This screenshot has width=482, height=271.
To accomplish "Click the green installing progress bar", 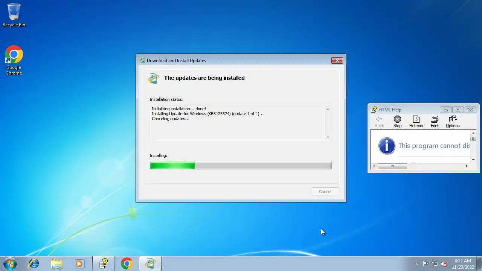I will [241, 165].
